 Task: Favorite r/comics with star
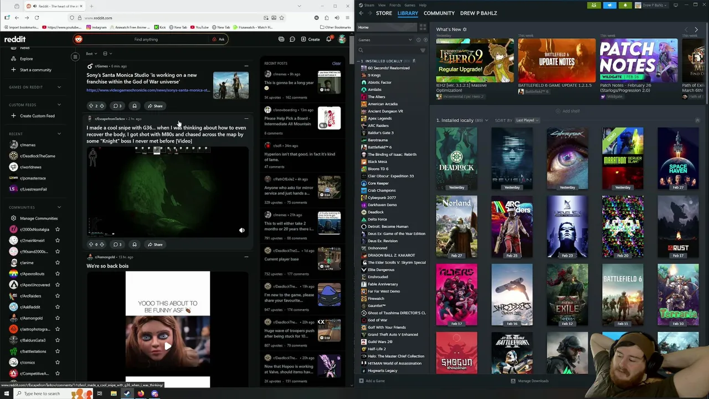(x=57, y=362)
